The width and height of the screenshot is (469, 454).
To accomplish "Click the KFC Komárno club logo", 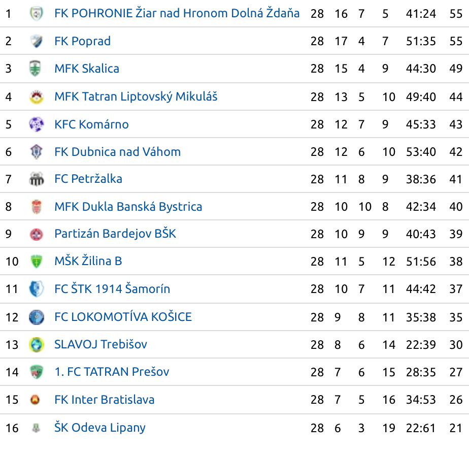I will tap(36, 124).
